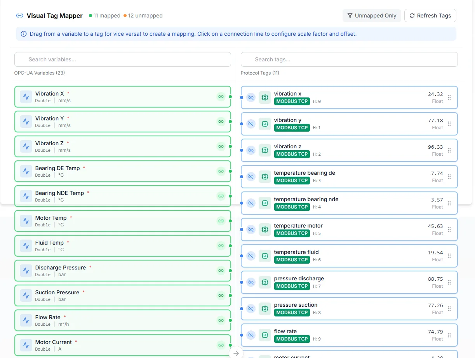Click the info icon in the hint banner
Viewport: 475px width, 358px height.
click(24, 34)
